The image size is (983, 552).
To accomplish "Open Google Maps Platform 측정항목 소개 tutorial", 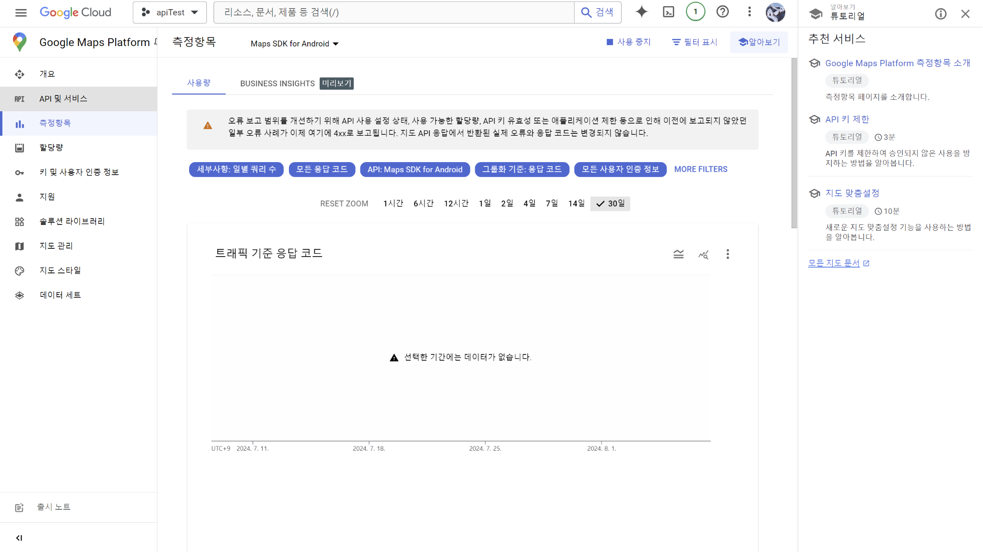I will tap(898, 63).
